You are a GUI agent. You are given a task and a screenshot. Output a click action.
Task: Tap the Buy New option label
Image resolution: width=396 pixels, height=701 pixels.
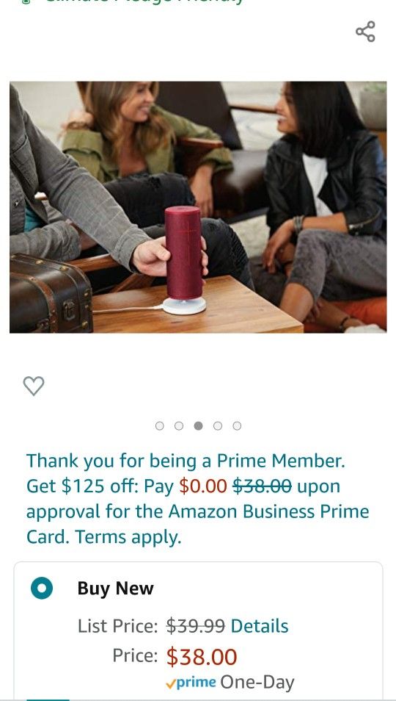pos(116,589)
